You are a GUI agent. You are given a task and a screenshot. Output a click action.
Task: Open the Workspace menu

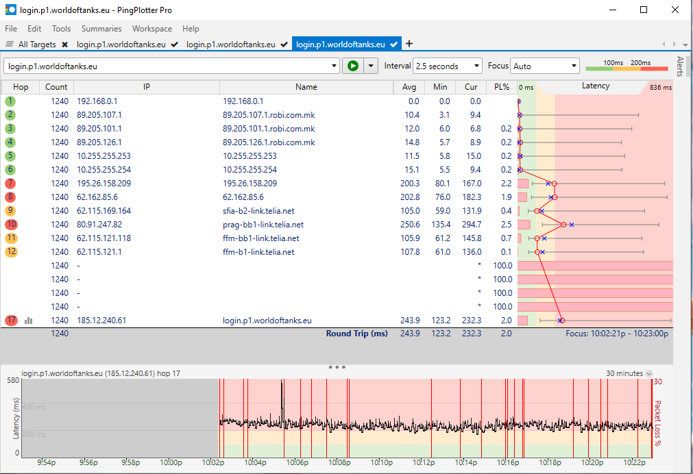(x=152, y=29)
